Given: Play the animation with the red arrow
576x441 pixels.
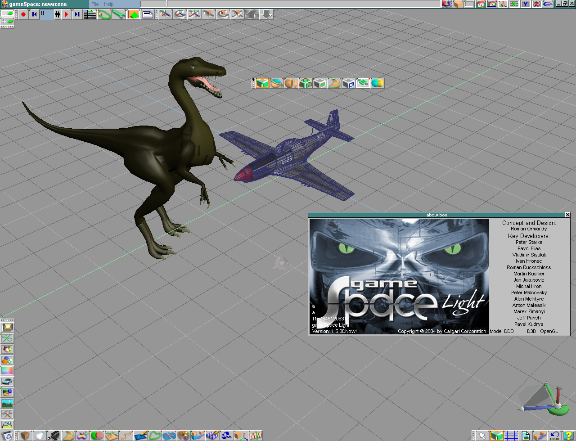Looking at the screenshot, I should 67,14.
